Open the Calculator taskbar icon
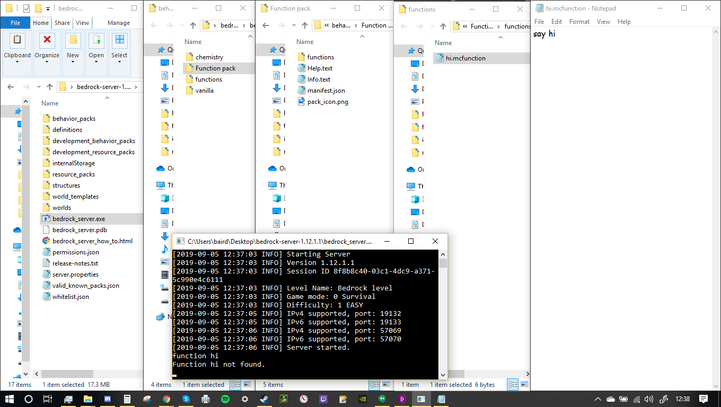This screenshot has height=407, width=721. (x=127, y=399)
